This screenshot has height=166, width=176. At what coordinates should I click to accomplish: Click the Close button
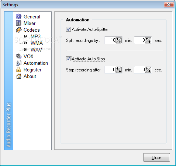click(x=156, y=157)
